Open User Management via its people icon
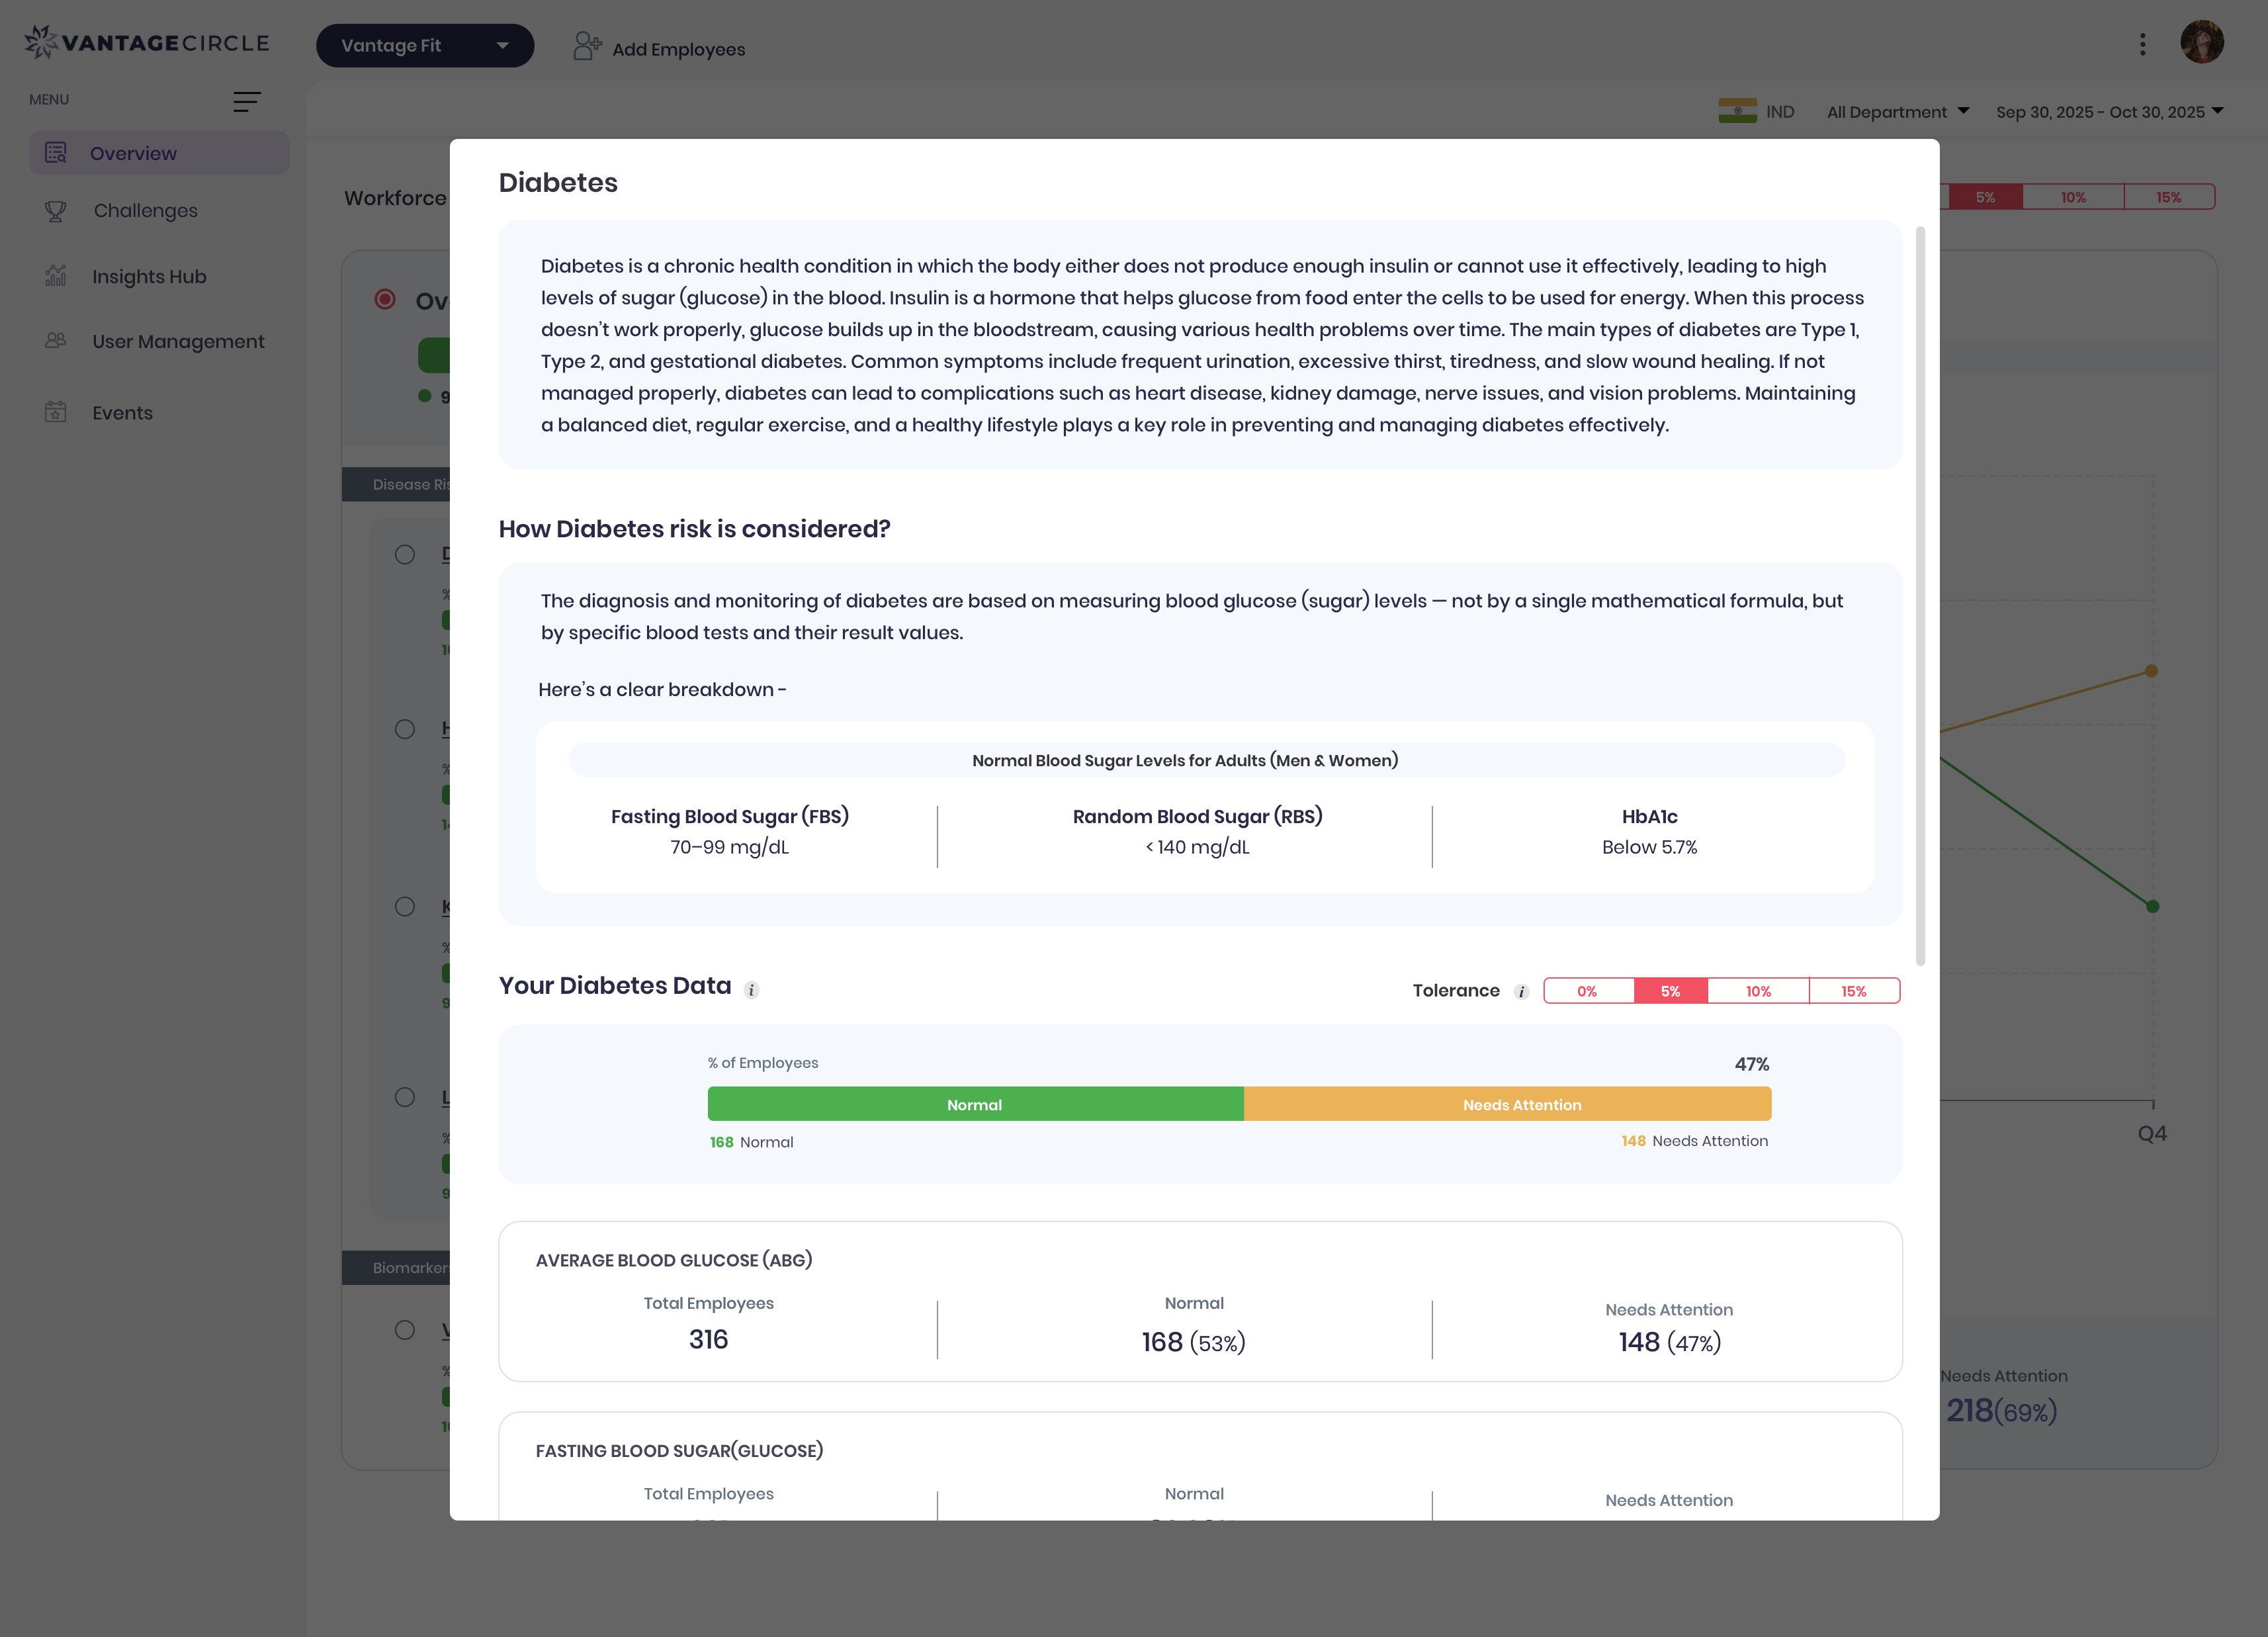Screen dimensions: 2268x1637 [x=55, y=340]
